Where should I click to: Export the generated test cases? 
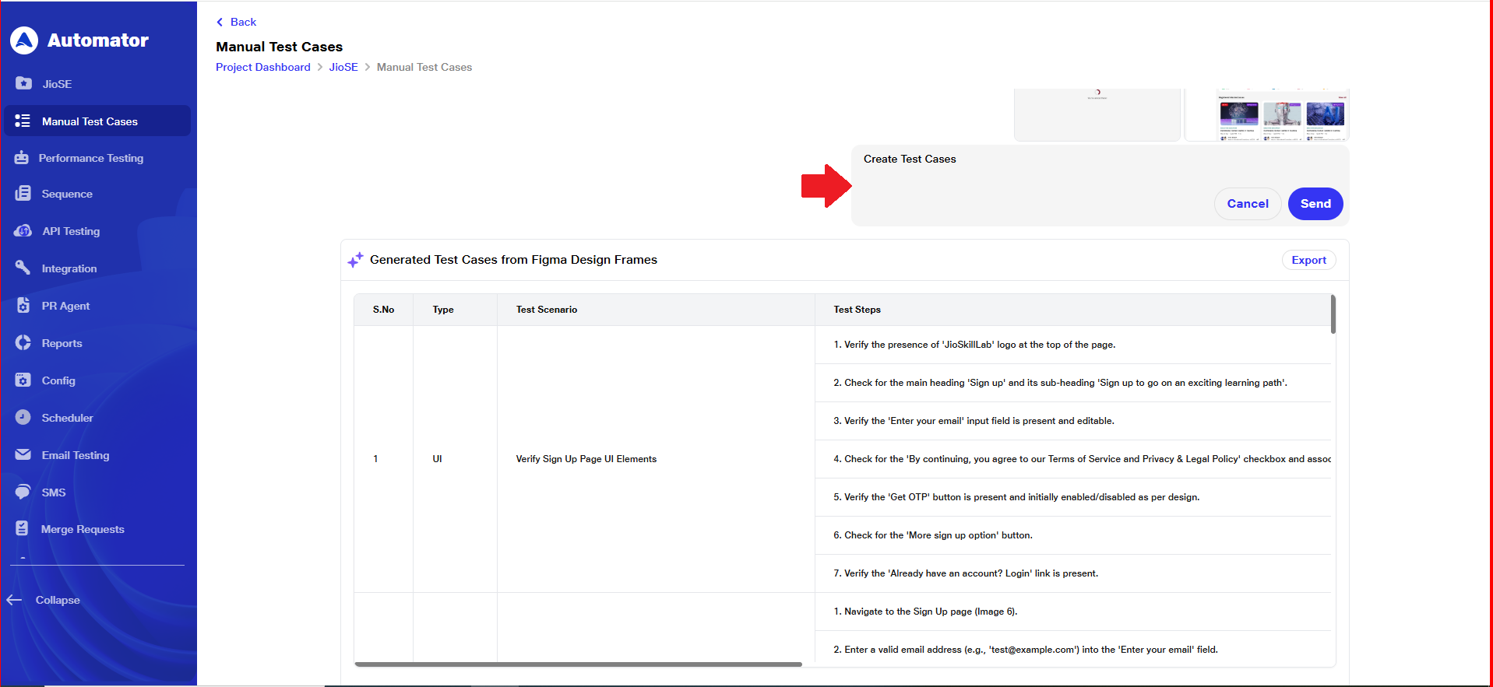[x=1308, y=260]
